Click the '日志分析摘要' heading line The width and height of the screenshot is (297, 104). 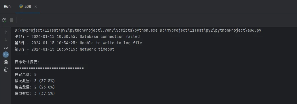pyautogui.click(x=27, y=62)
